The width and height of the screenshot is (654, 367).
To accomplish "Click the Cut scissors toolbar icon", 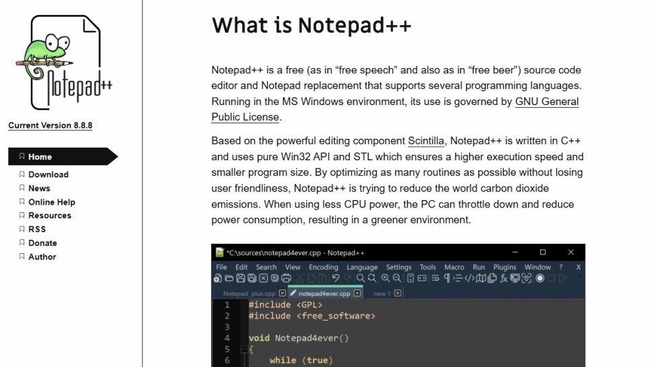I will coord(299,278).
